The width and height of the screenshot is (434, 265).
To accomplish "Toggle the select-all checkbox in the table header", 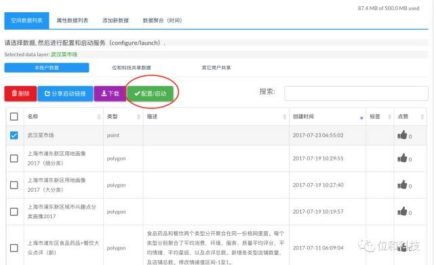I will [14, 117].
